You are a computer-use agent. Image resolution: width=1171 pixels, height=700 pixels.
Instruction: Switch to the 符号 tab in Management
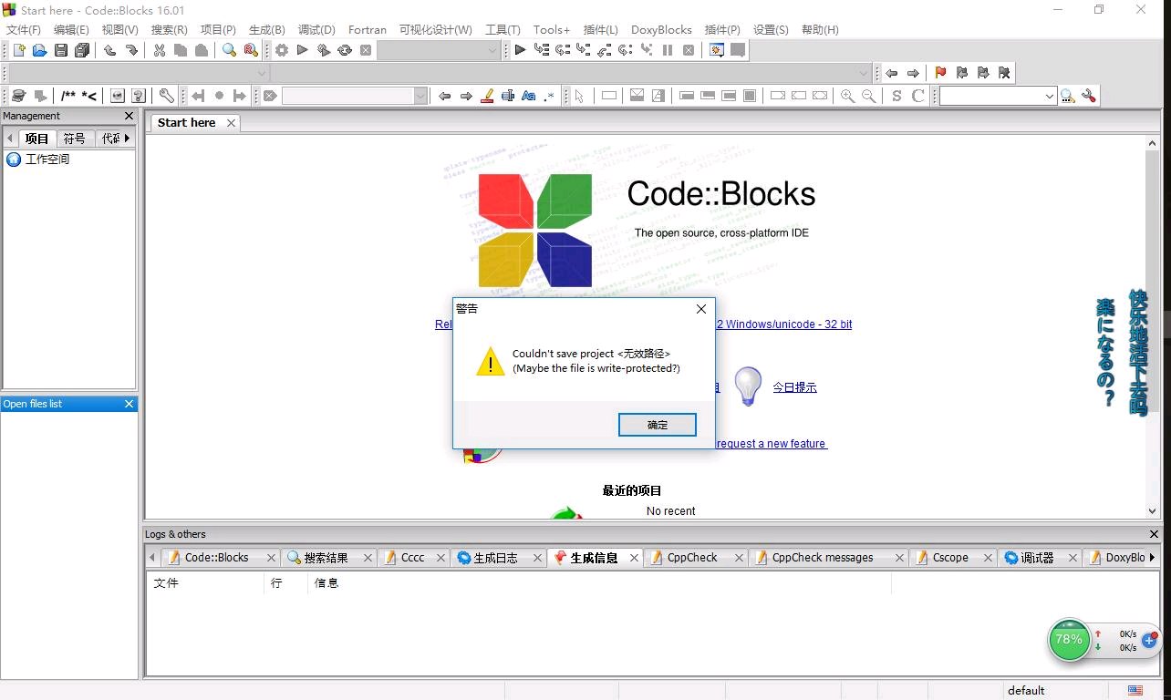(x=75, y=139)
